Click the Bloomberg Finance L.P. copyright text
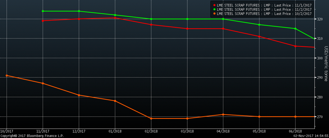 [32, 136]
